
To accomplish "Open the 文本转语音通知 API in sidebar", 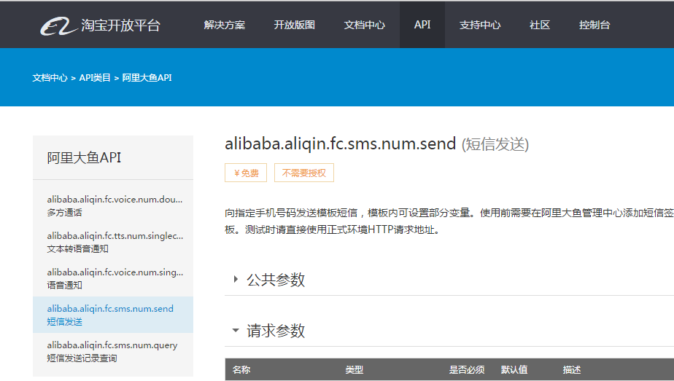I will tap(113, 242).
